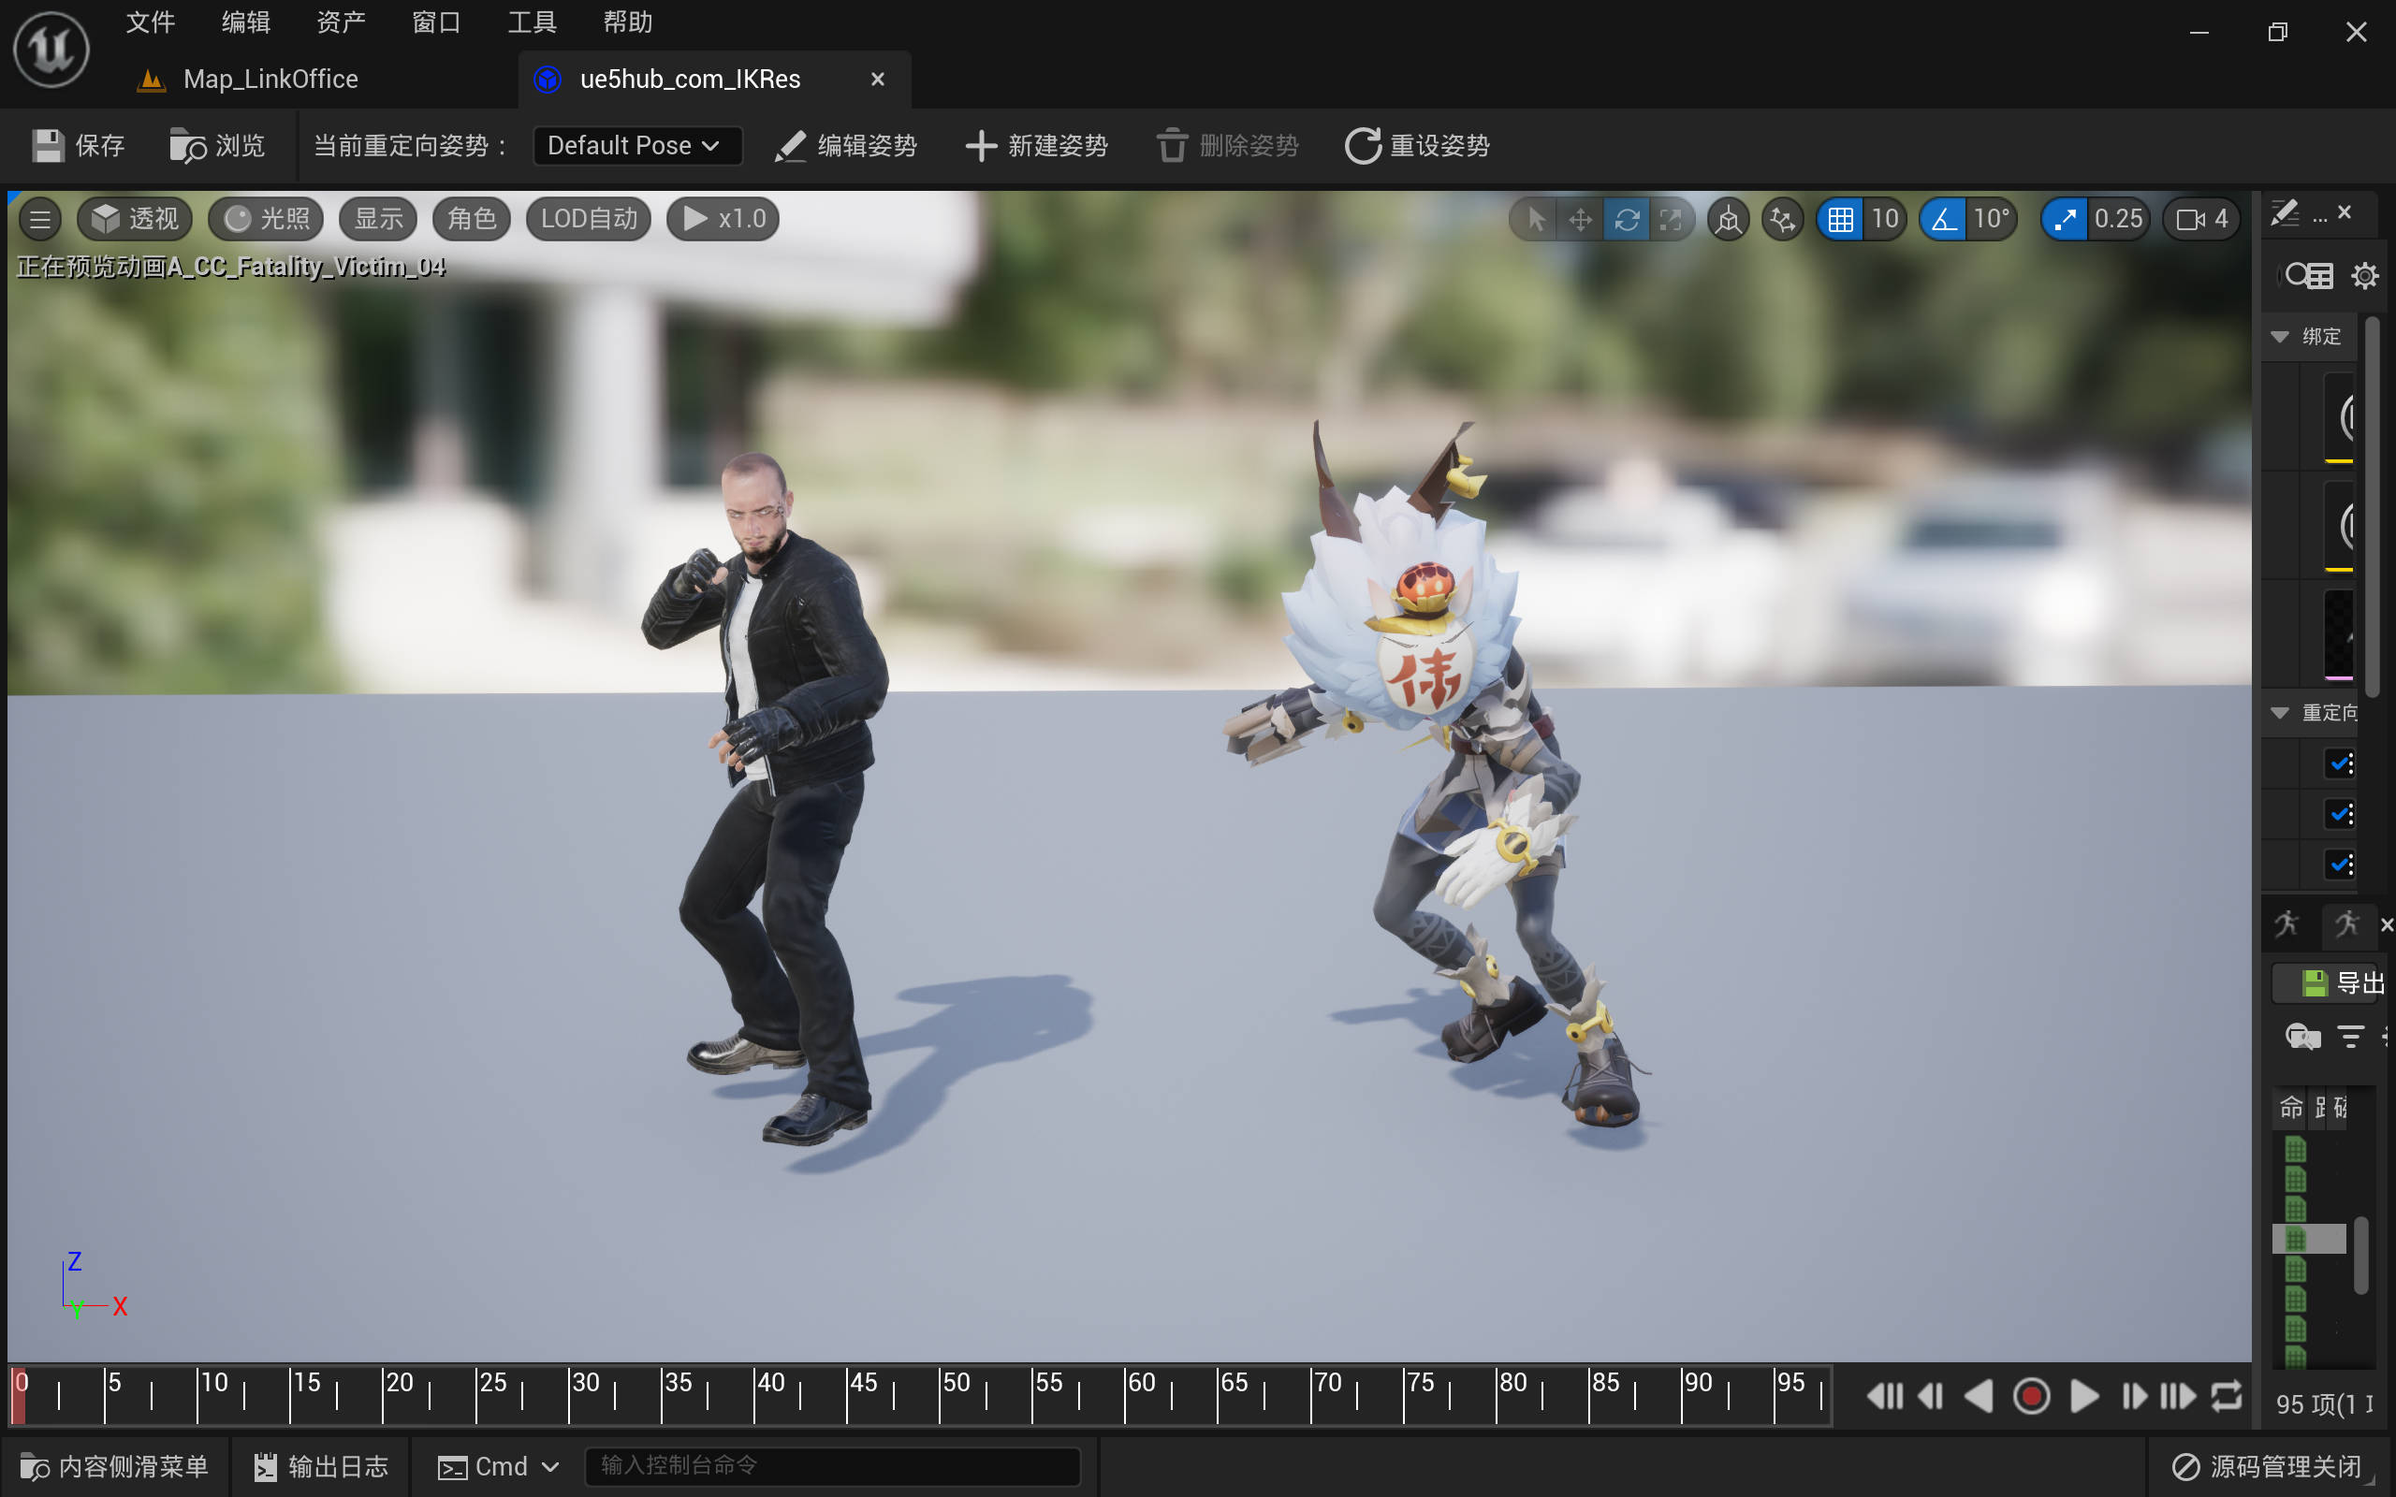
Task: Select the highlighted animation asset row icon
Action: [2296, 1239]
